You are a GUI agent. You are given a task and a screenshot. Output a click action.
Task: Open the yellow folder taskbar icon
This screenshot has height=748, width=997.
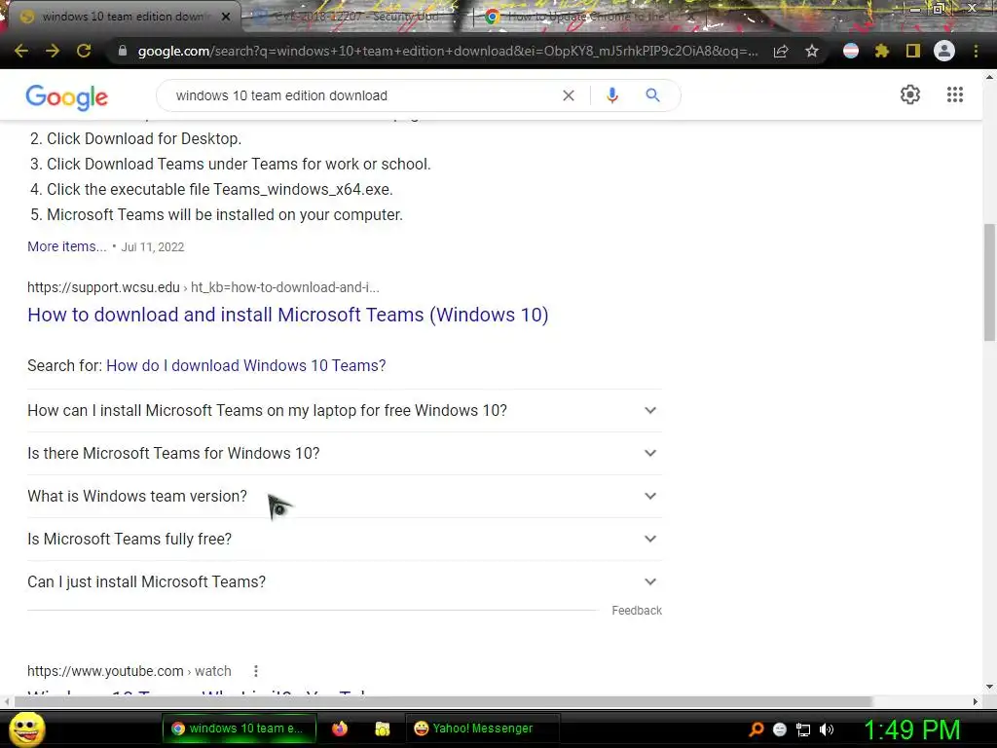(382, 729)
